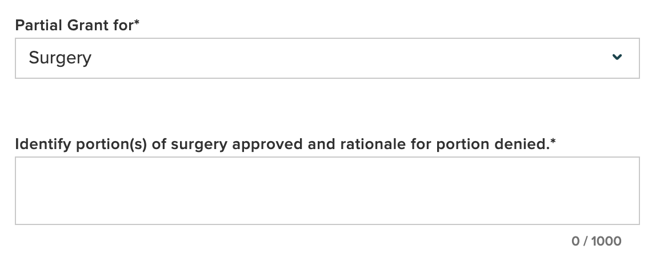Click the word 'approved' in the textarea label
The height and width of the screenshot is (265, 656).
(267, 145)
